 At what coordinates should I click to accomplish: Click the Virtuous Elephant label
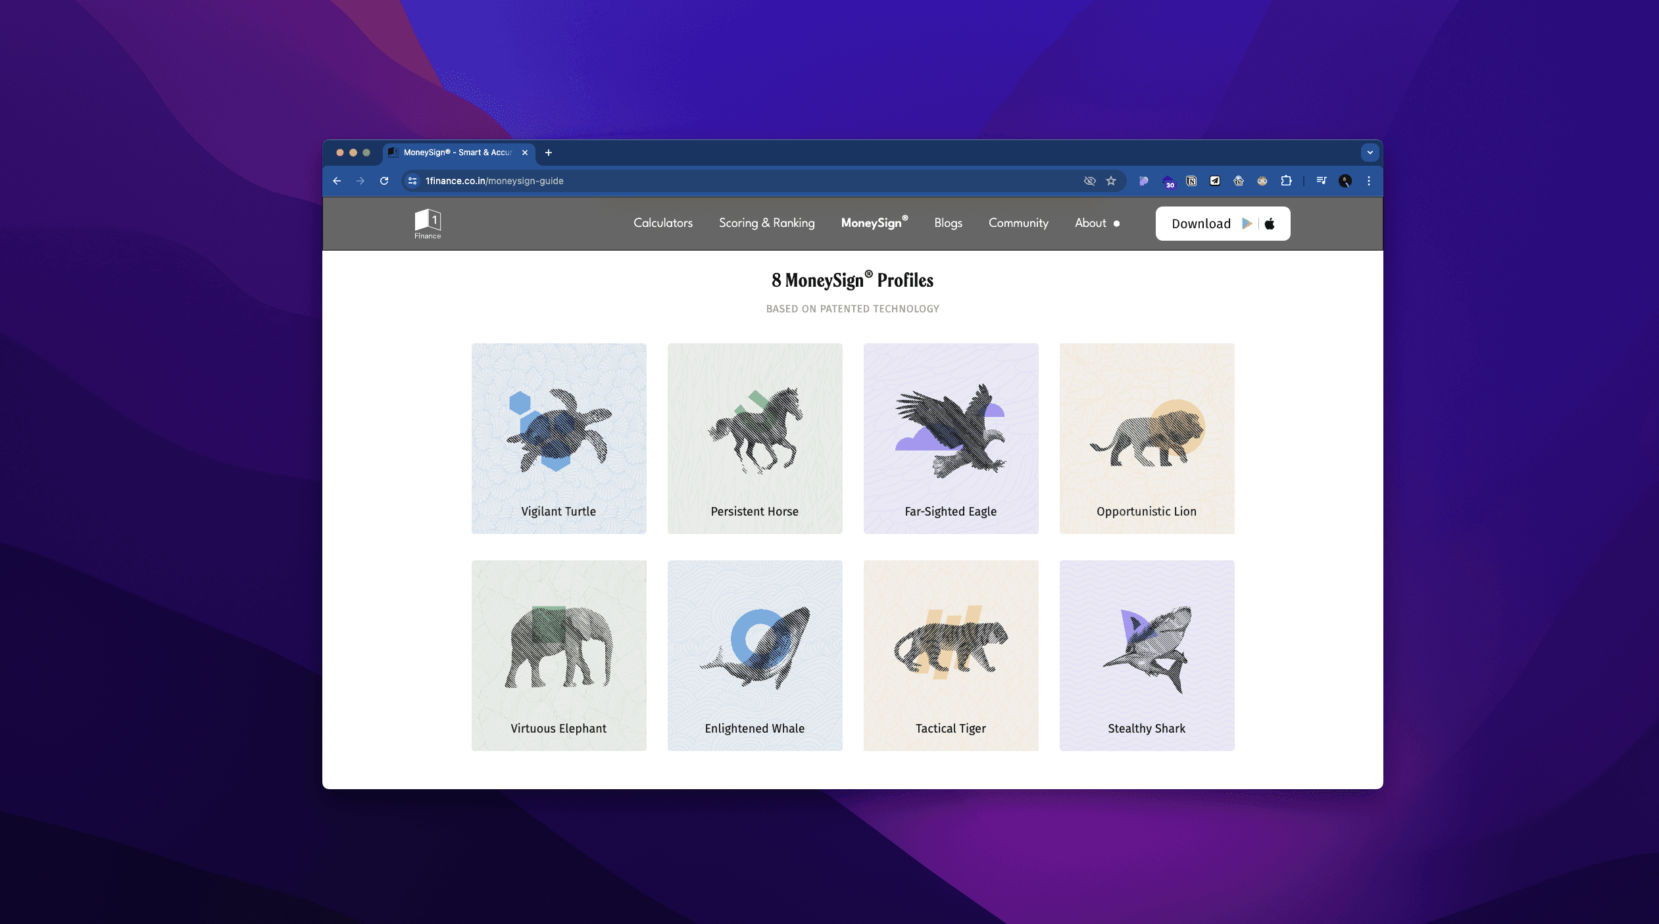(x=559, y=729)
